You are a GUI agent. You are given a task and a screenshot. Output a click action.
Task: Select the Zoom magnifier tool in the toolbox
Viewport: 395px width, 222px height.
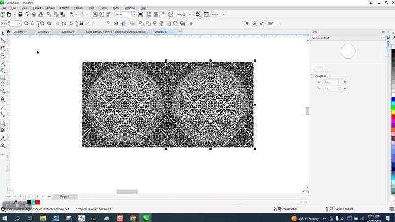pos(2,55)
